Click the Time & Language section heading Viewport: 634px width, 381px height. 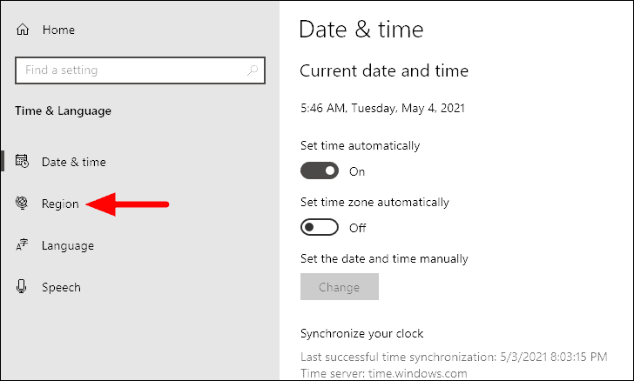point(63,110)
